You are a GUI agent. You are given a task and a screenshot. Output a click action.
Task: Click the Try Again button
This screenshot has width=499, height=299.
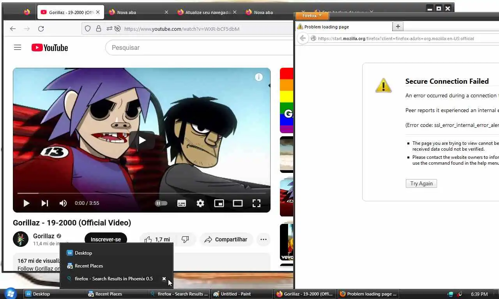(x=421, y=183)
